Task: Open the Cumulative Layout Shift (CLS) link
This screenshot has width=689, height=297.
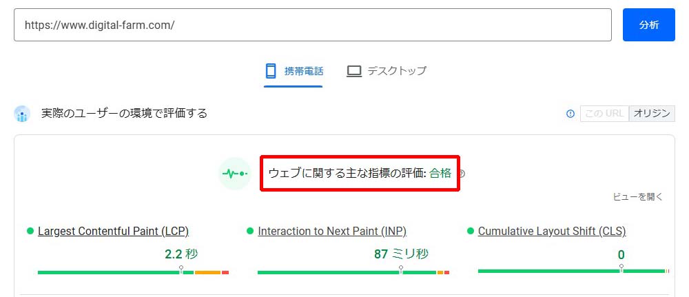Action: tap(552, 231)
